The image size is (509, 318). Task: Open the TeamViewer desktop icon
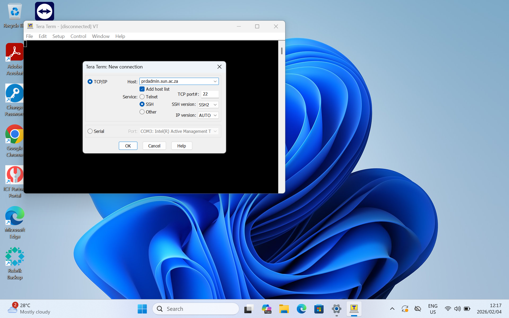pos(44,11)
